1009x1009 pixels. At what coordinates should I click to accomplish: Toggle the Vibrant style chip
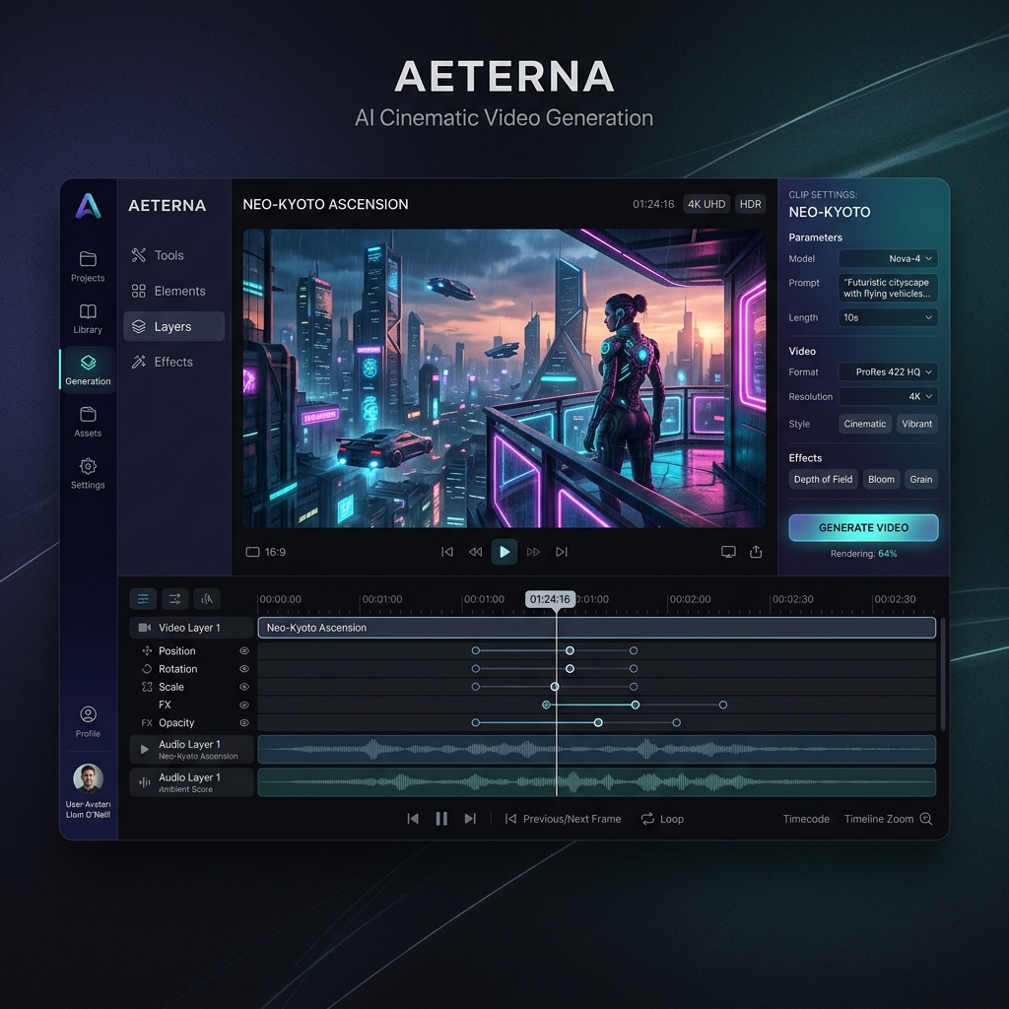click(x=917, y=424)
